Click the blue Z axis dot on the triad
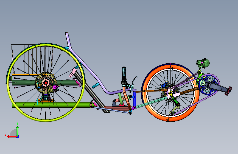 [x=18, y=137]
